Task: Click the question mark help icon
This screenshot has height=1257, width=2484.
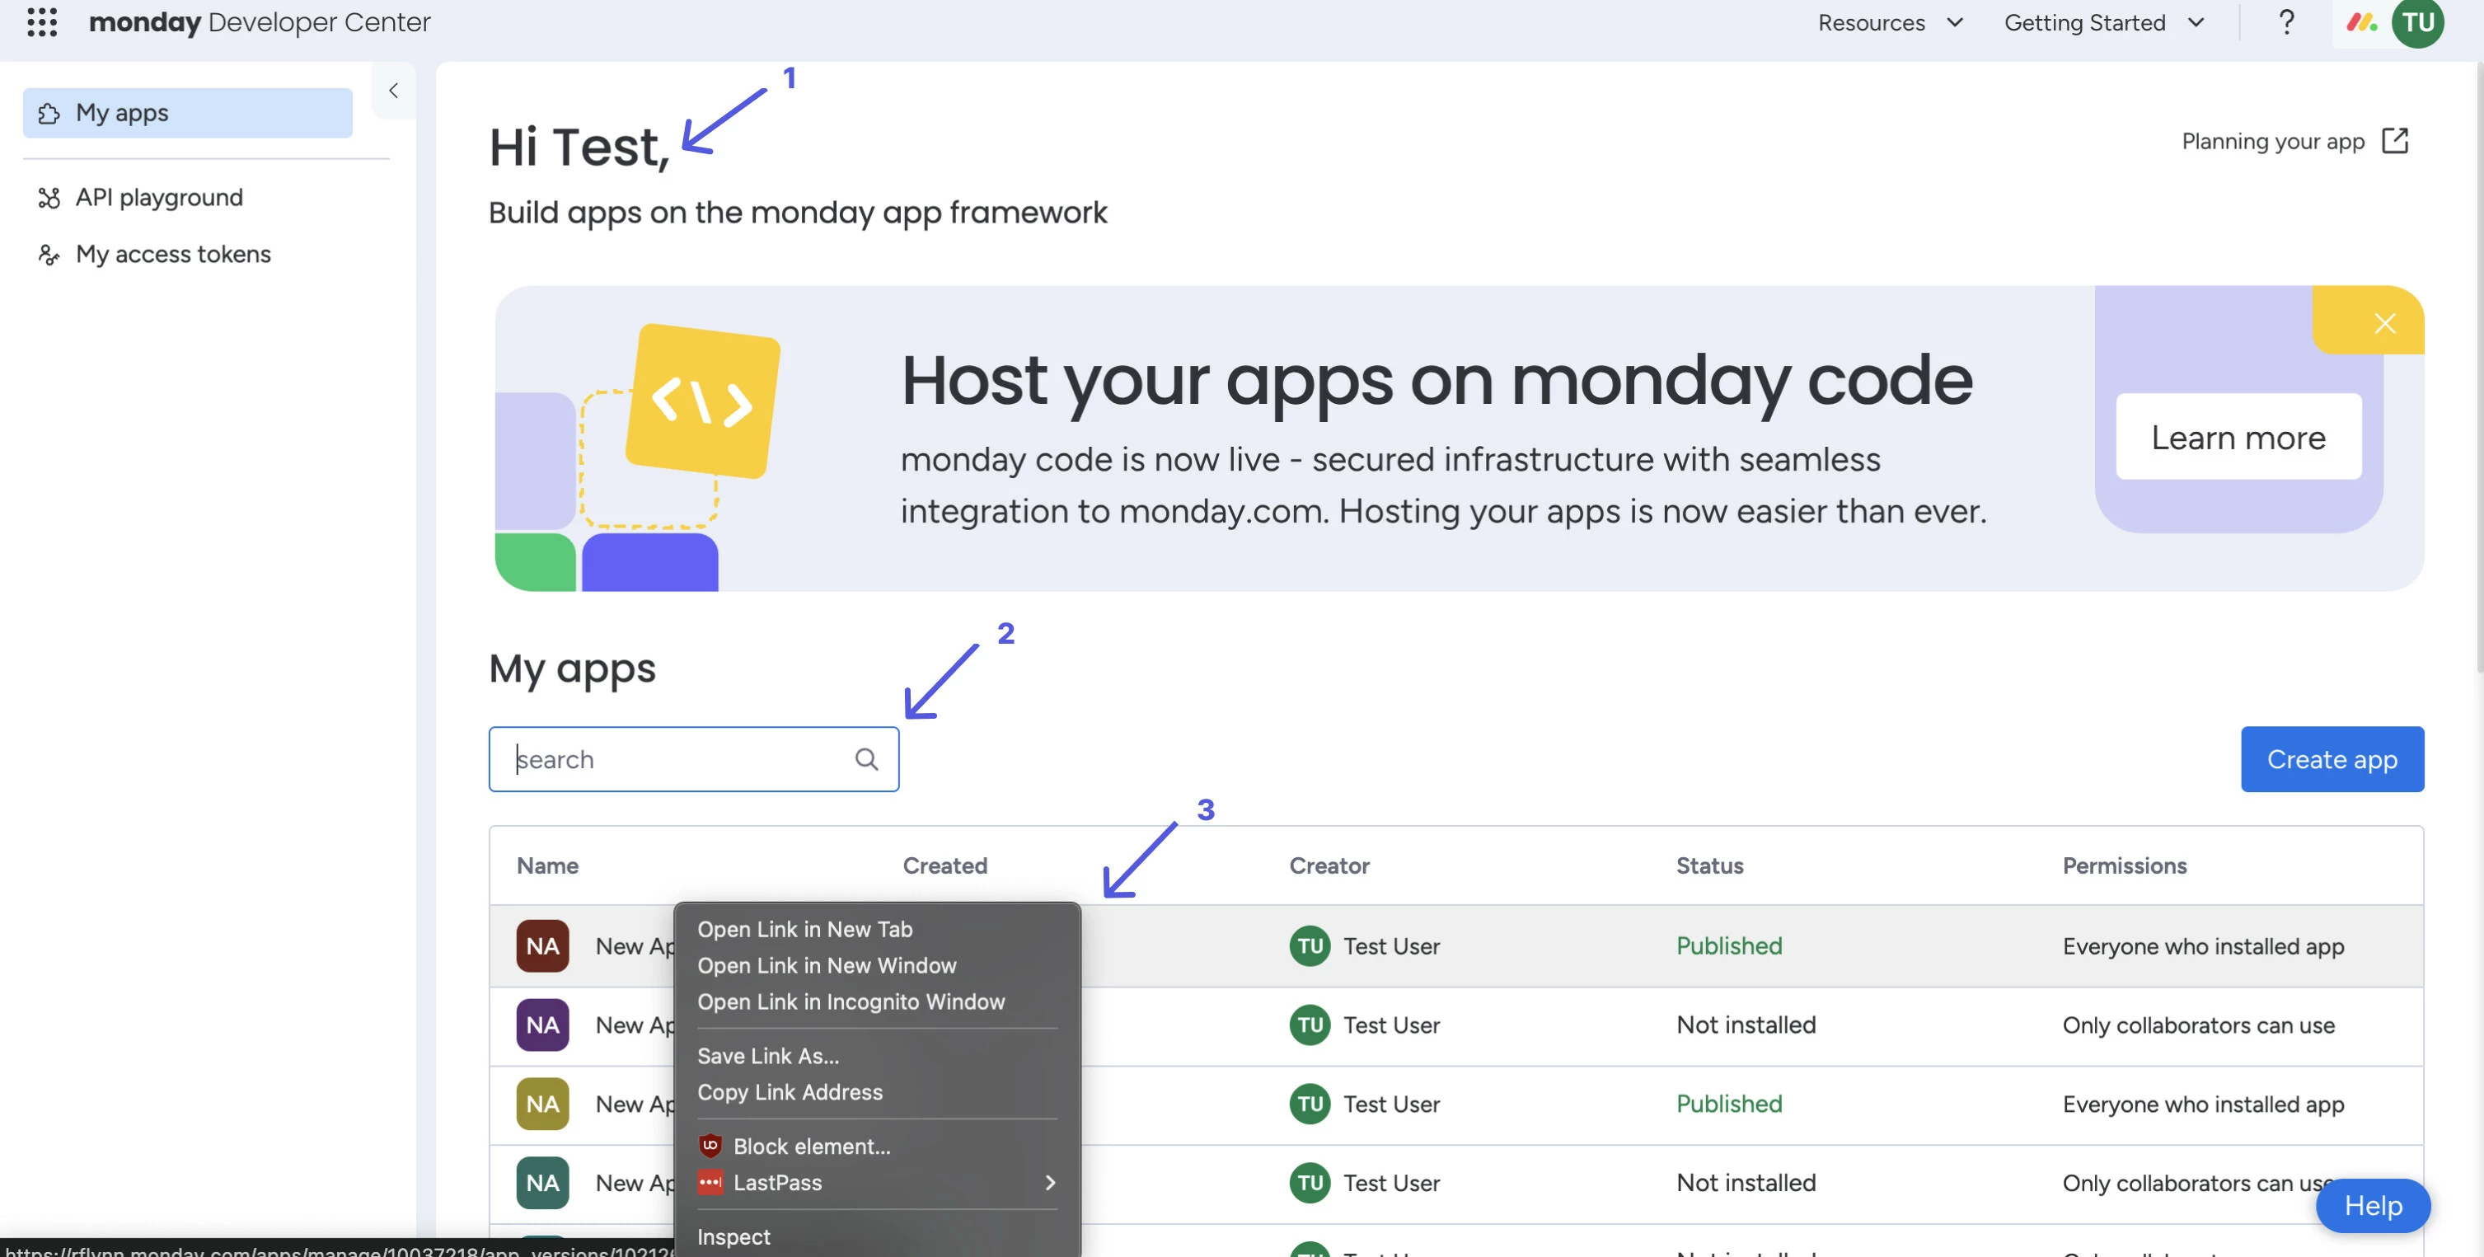Action: pos(2285,21)
